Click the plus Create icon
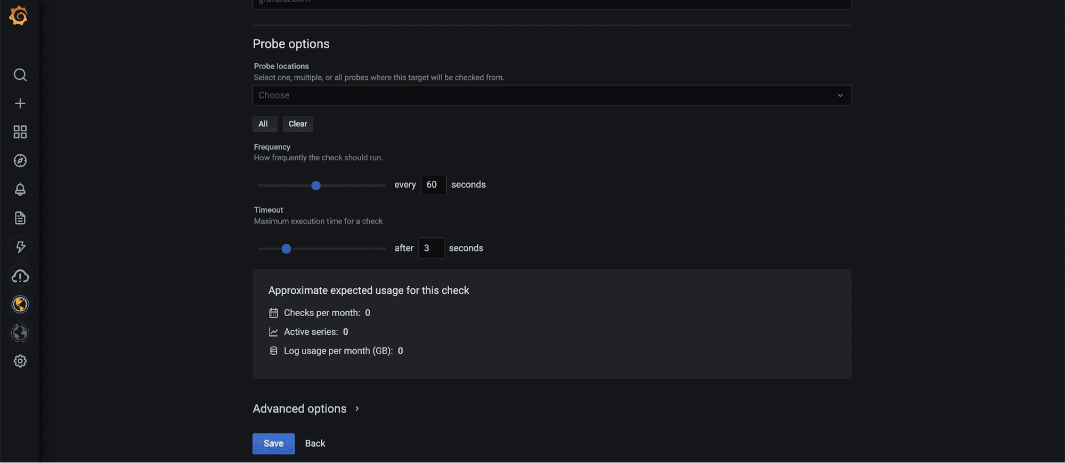The width and height of the screenshot is (1065, 463). coord(20,103)
